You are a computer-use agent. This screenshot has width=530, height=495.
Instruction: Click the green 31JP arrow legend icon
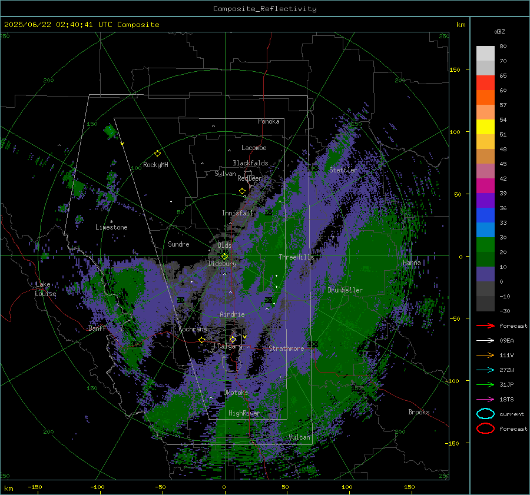(485, 384)
